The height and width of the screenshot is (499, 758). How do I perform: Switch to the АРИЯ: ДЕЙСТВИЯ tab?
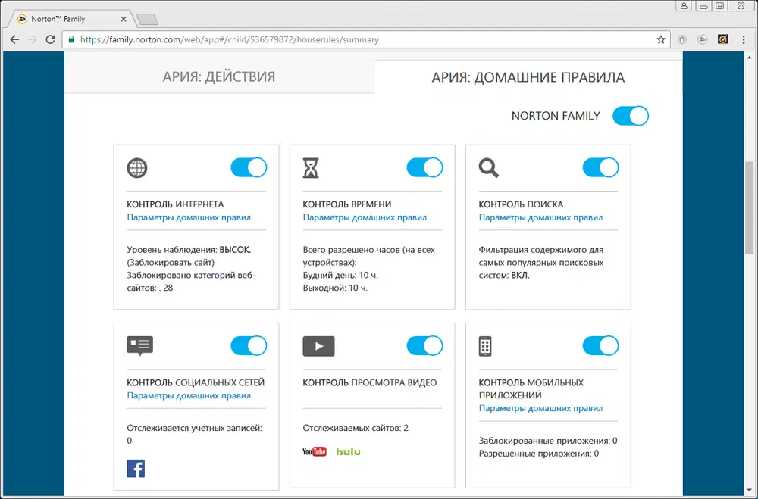[219, 76]
